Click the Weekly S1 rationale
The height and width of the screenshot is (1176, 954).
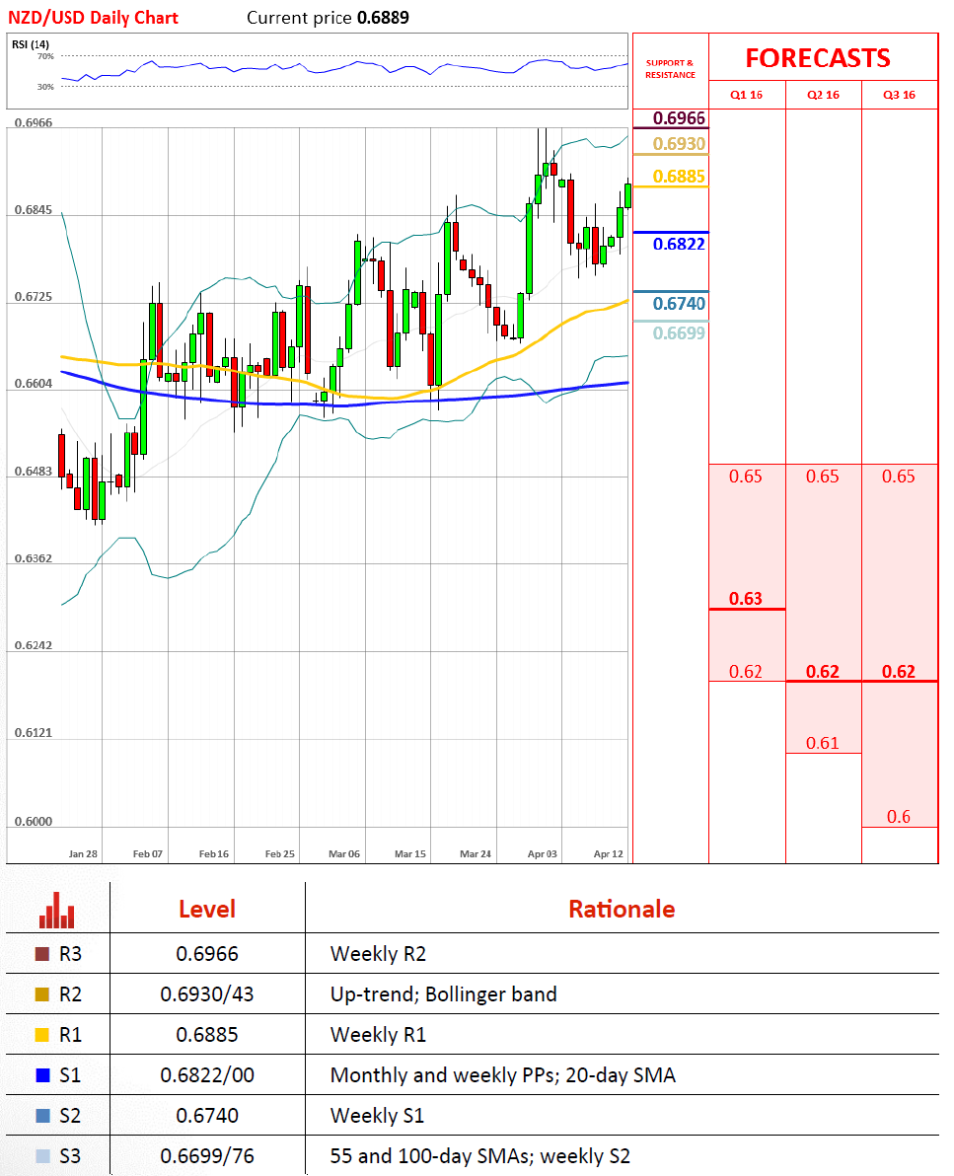pyautogui.click(x=377, y=1116)
